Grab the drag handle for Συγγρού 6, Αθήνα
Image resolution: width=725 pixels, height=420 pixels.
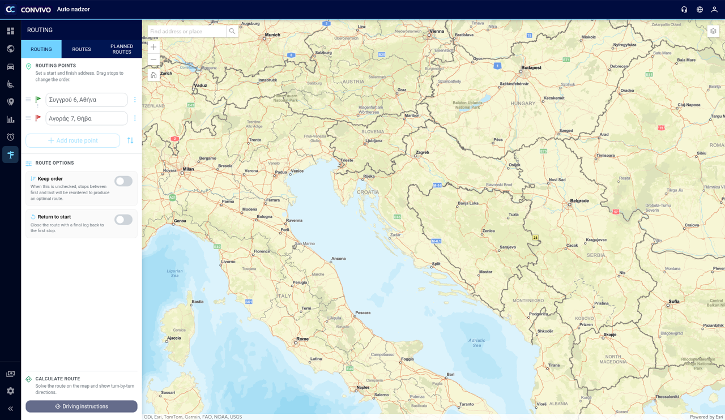point(28,100)
